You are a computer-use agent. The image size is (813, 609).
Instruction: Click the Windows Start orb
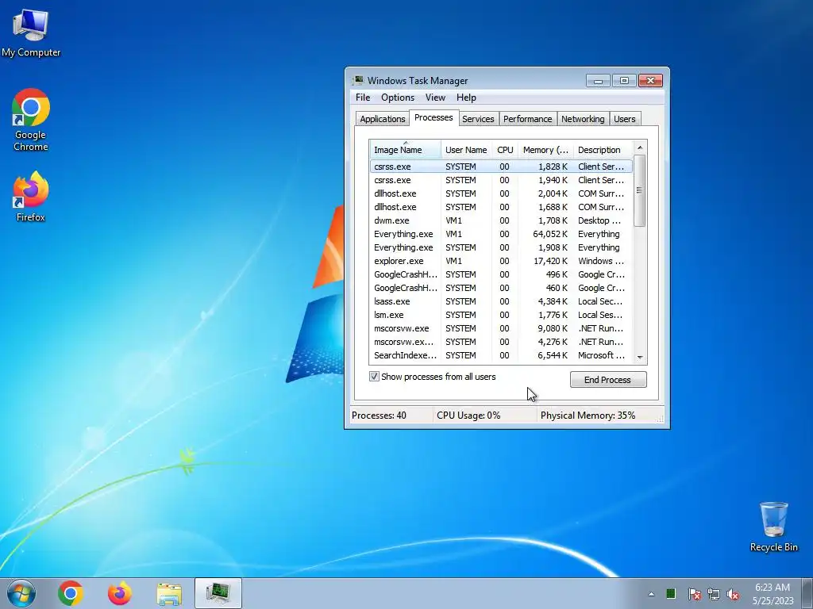tap(21, 593)
